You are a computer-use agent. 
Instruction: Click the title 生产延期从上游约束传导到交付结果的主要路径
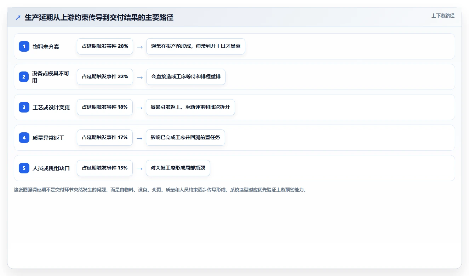99,17
